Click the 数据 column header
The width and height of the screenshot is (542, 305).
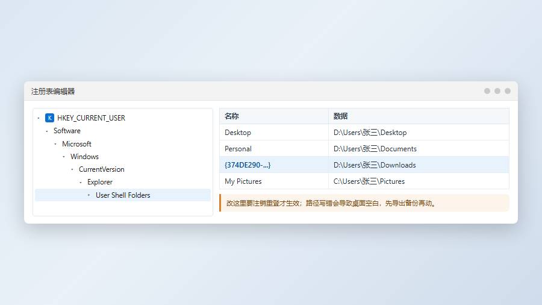click(419, 116)
